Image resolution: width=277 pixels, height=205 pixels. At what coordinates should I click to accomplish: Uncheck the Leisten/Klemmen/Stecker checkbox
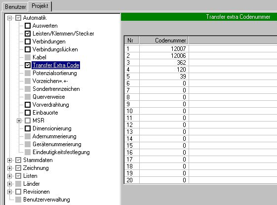[28, 34]
